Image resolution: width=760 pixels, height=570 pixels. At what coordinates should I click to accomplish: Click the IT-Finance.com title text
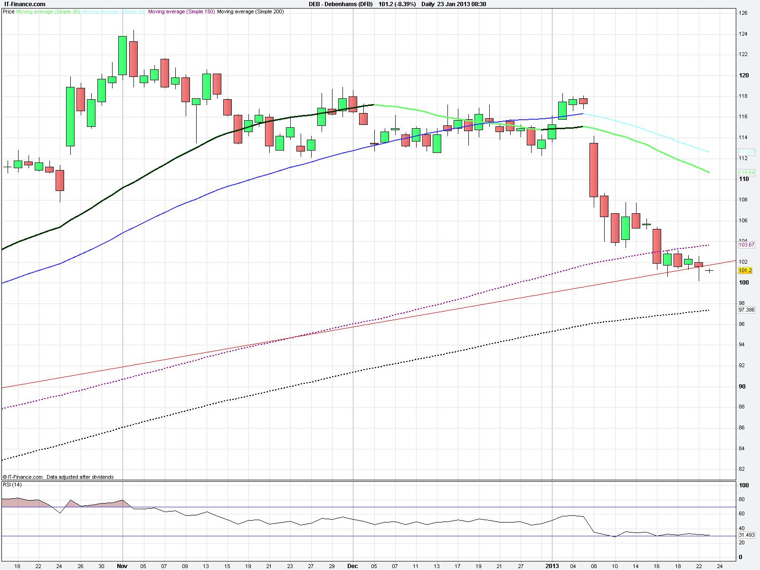(25, 4)
